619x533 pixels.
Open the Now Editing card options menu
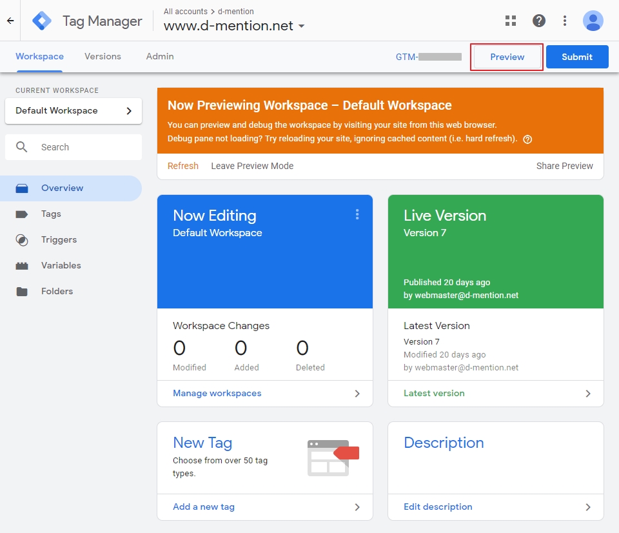pyautogui.click(x=357, y=214)
